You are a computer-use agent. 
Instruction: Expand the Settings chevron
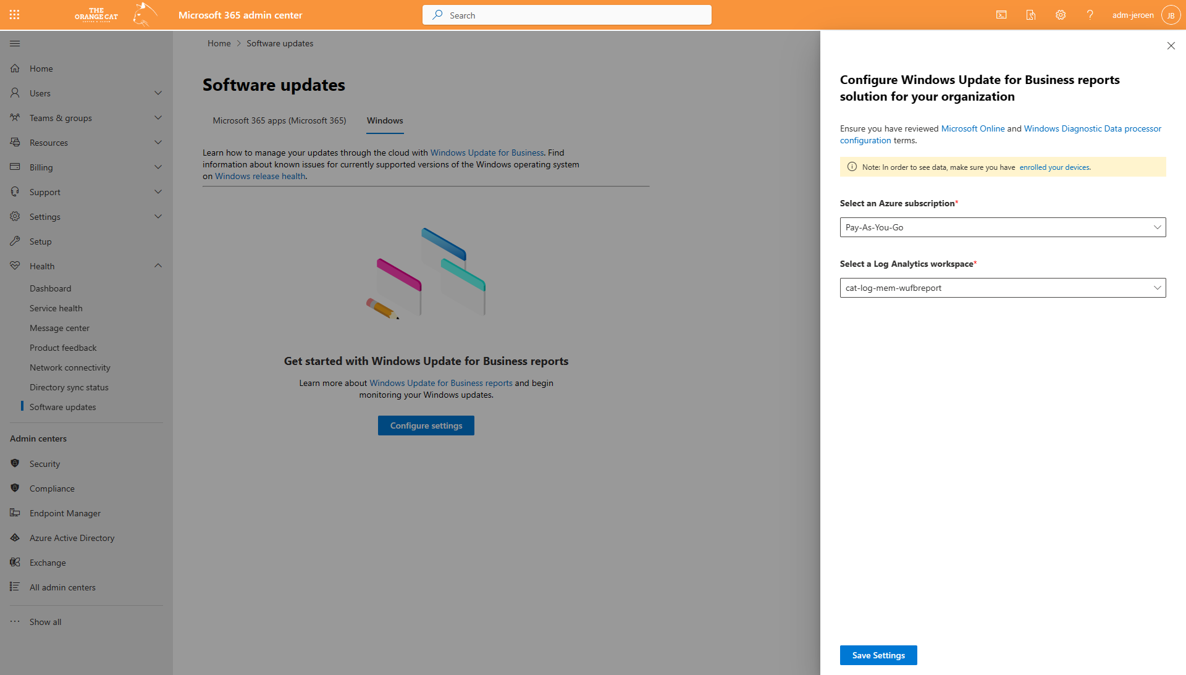(158, 217)
